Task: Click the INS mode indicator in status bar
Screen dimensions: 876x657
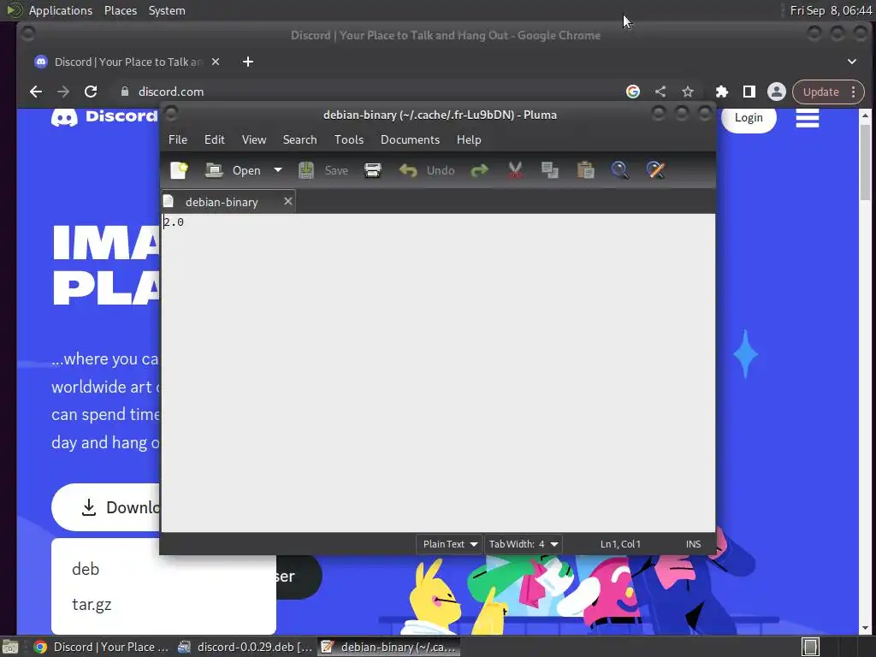Action: point(693,544)
